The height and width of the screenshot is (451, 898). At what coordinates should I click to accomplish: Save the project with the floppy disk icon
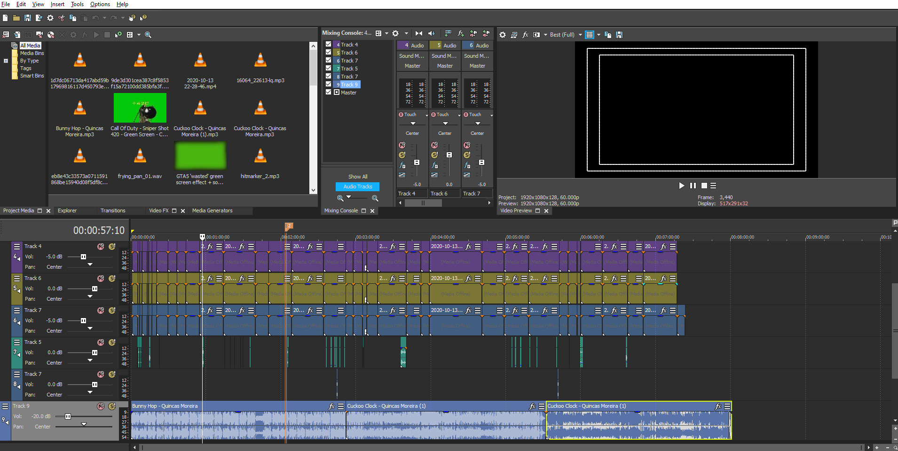tap(28, 18)
